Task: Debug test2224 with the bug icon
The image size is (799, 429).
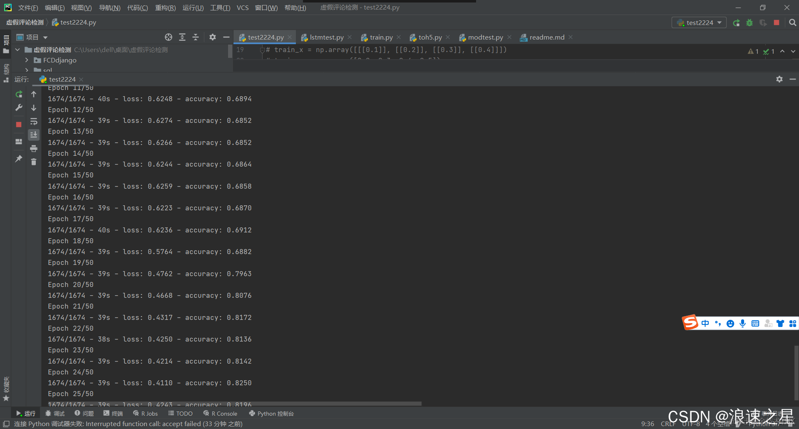Action: point(749,22)
